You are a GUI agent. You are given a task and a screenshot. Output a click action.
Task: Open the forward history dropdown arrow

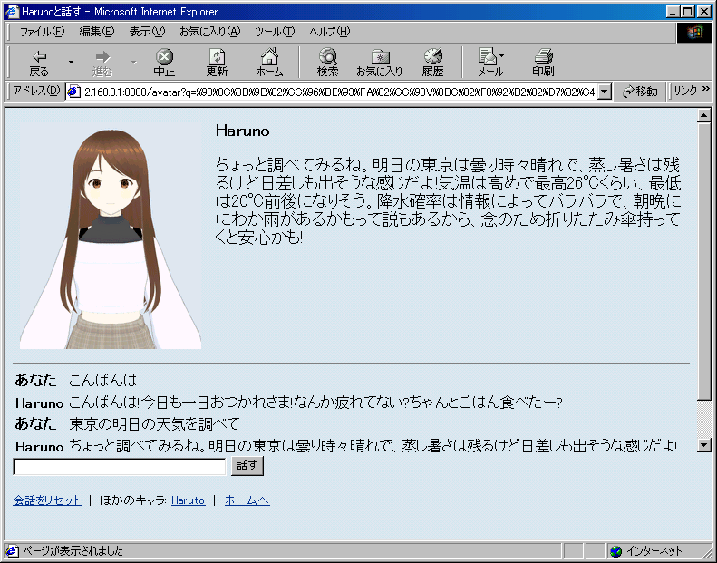point(134,63)
